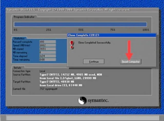Click the MB copied value field
The image size is (164, 121).
click(48, 49)
